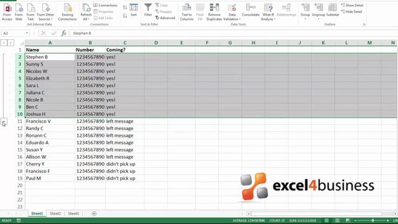Click Hide Detail in Outline group
Image resolution: width=398 pixels, height=224 pixels.
[352, 11]
